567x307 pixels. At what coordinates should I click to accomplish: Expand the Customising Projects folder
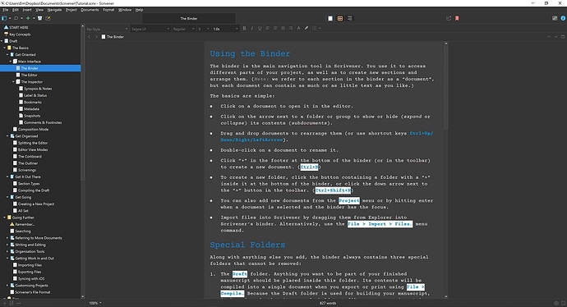[7, 286]
